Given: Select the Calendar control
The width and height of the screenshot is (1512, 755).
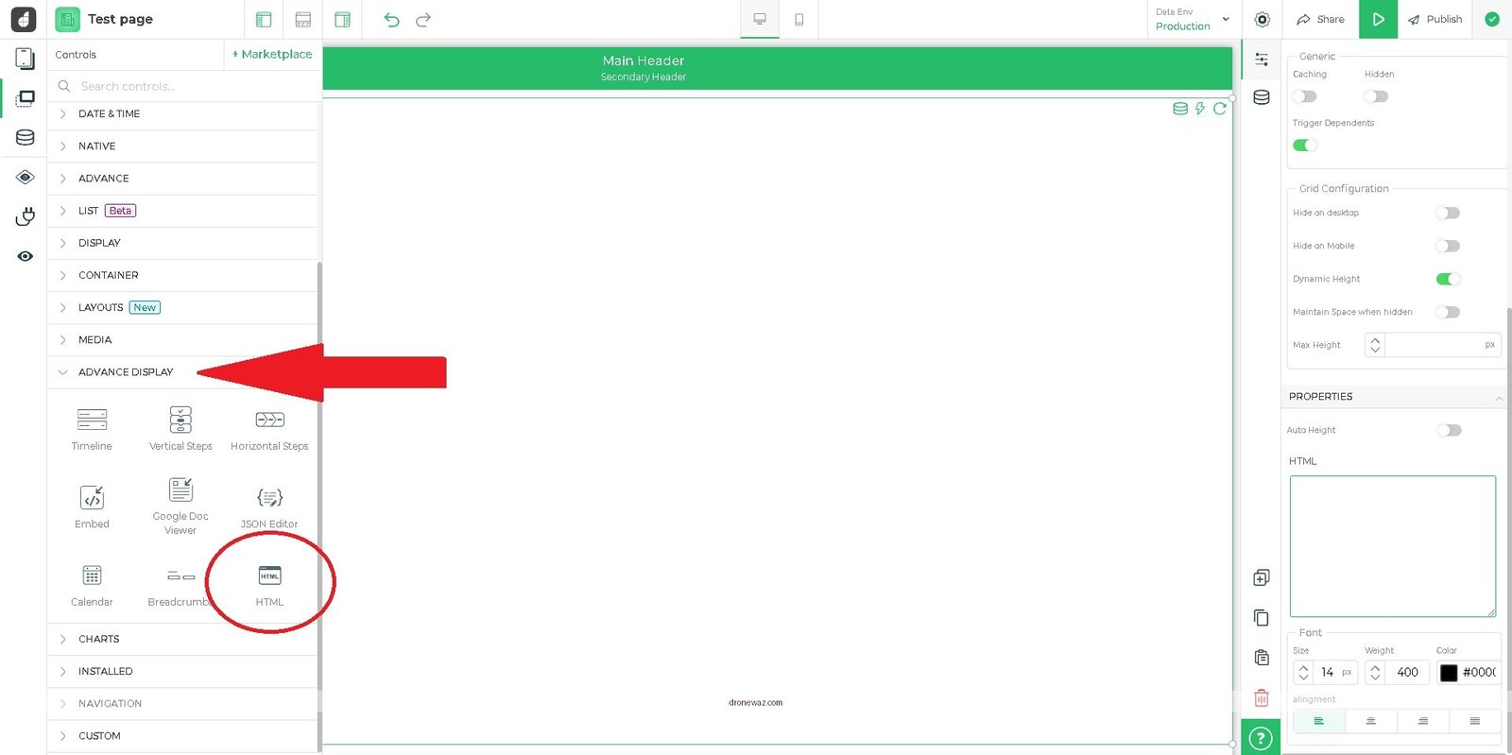Looking at the screenshot, I should coord(92,576).
